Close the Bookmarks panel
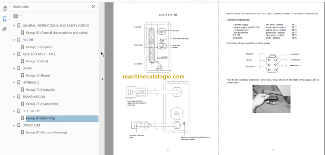Image resolution: width=325 pixels, height=155 pixels. [x=93, y=6]
